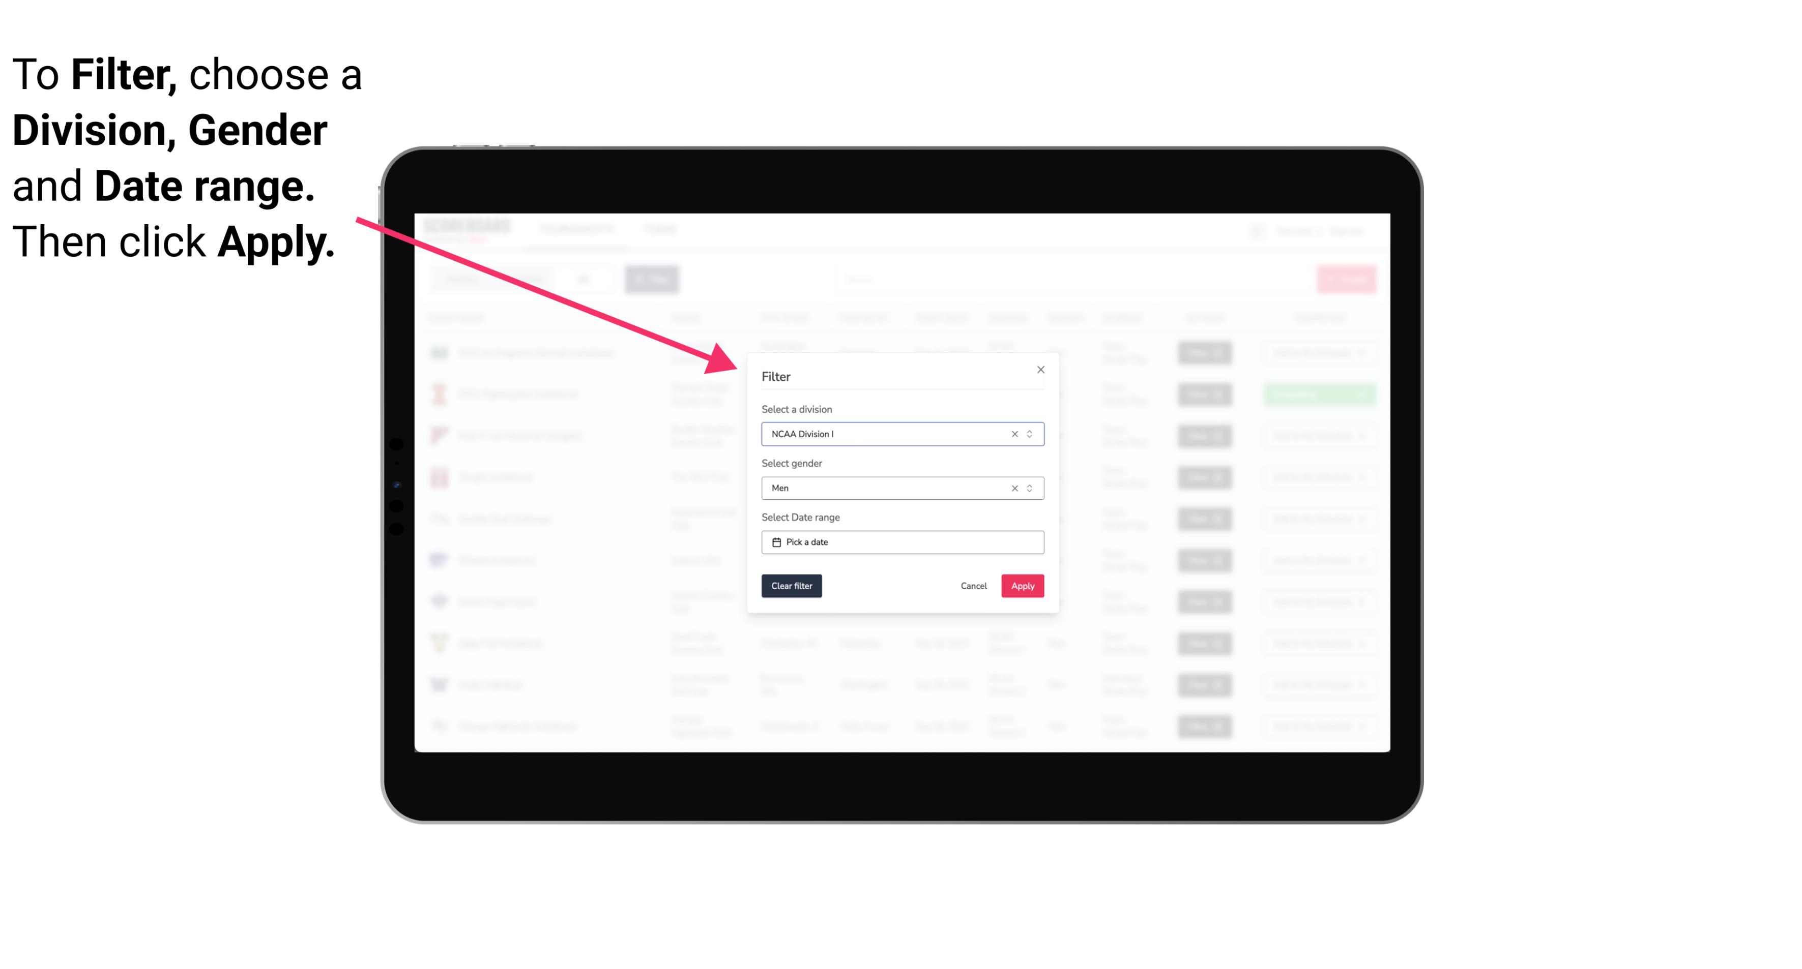Click the Filter dialog title label
The image size is (1802, 969).
click(776, 376)
